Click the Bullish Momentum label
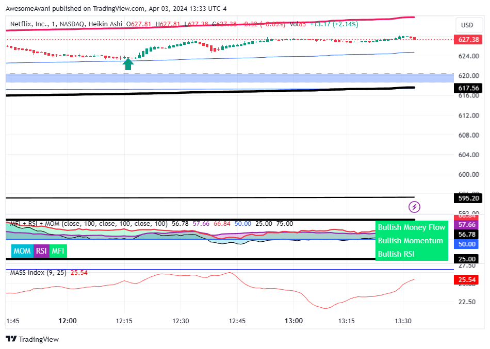The height and width of the screenshot is (349, 490). point(411,241)
